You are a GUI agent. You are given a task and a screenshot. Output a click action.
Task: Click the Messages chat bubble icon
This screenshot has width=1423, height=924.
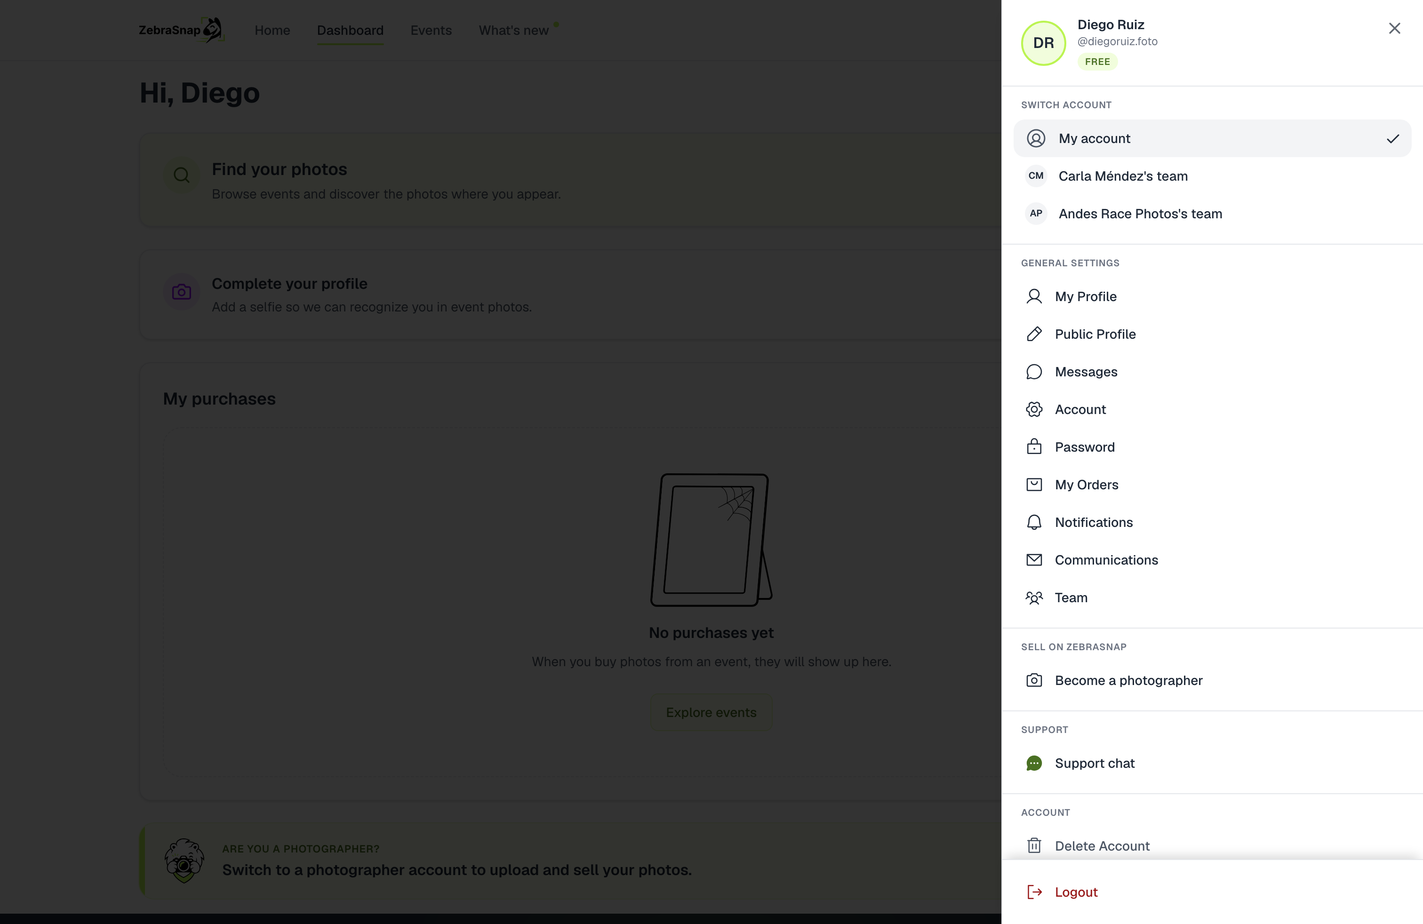(x=1034, y=372)
